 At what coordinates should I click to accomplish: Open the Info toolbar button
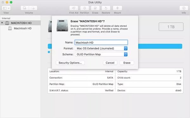click(x=184, y=8)
